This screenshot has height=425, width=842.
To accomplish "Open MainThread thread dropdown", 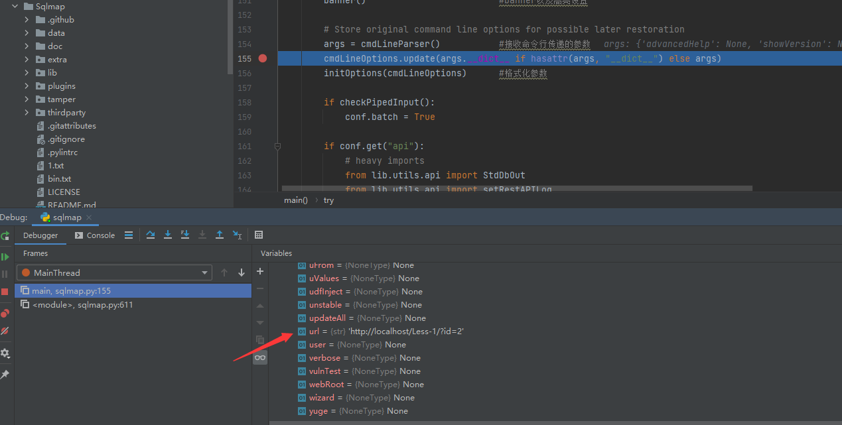I will pos(113,273).
